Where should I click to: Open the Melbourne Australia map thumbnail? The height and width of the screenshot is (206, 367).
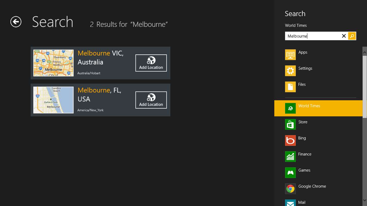(x=54, y=63)
